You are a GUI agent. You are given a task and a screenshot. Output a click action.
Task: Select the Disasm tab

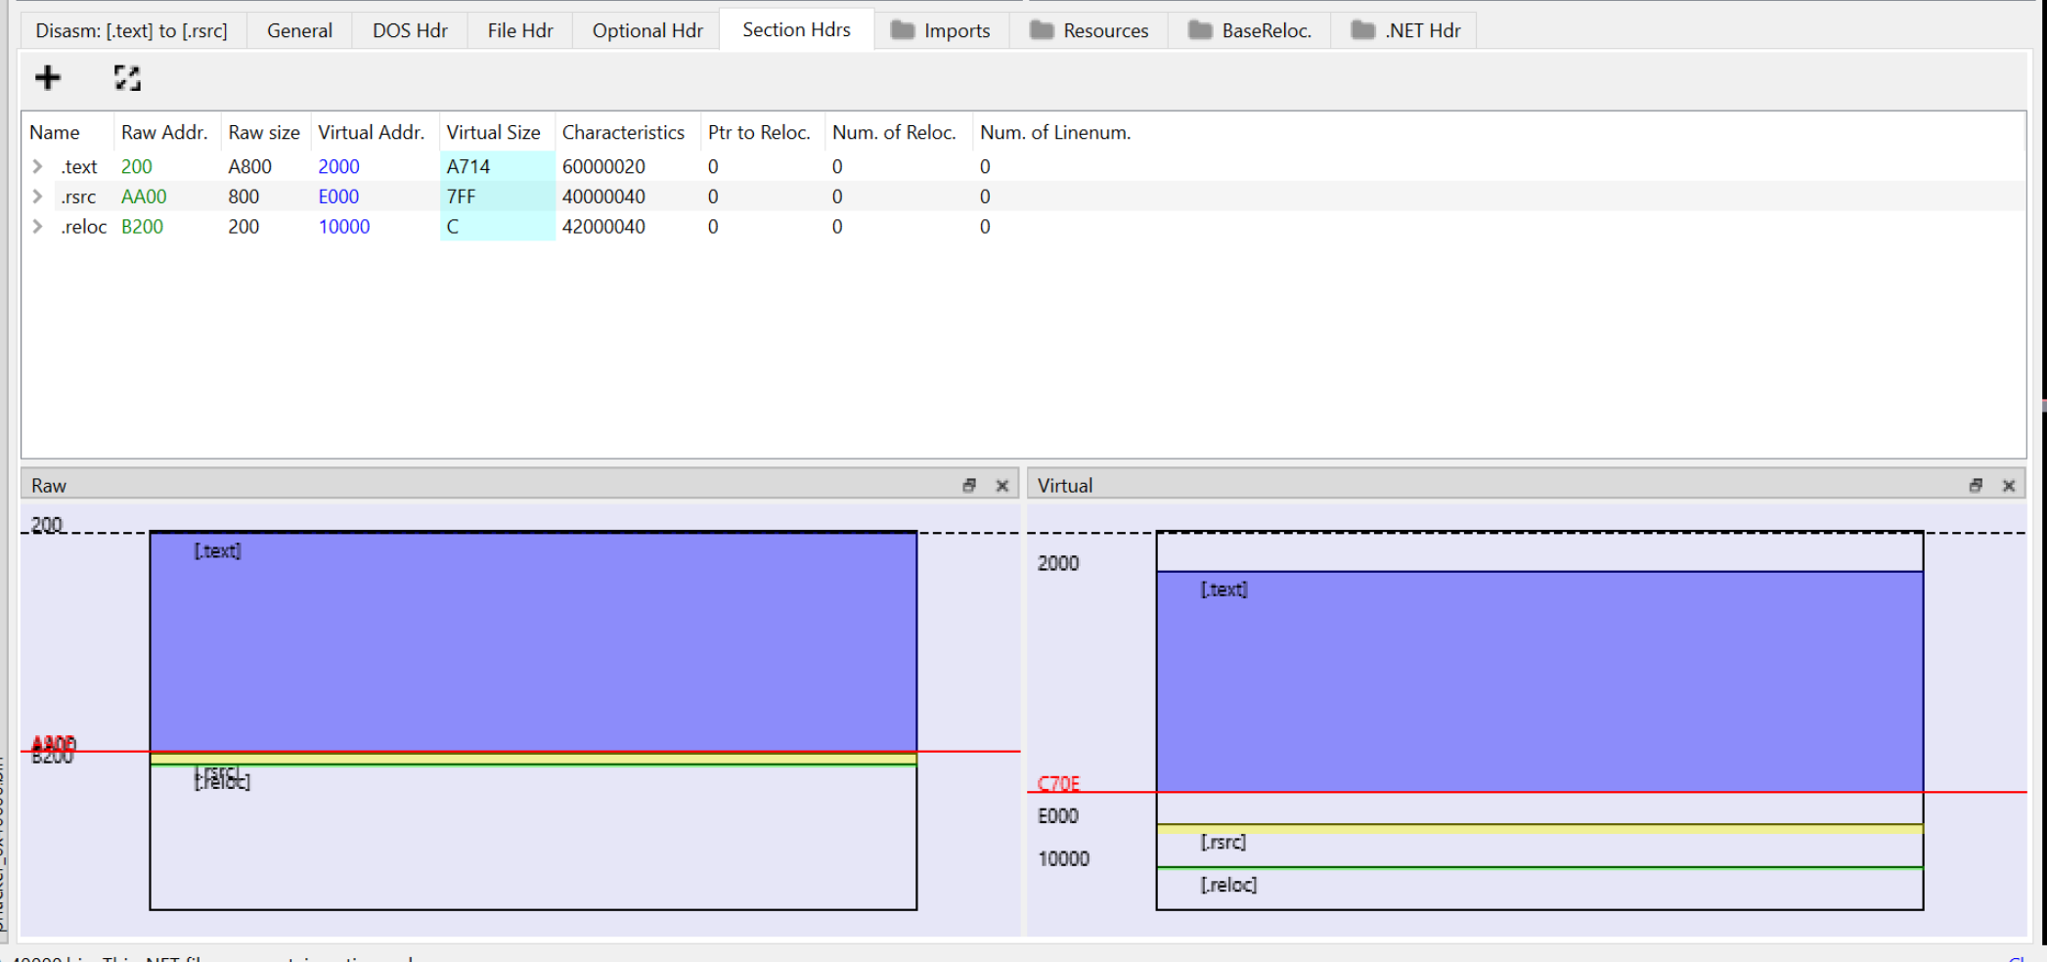133,30
